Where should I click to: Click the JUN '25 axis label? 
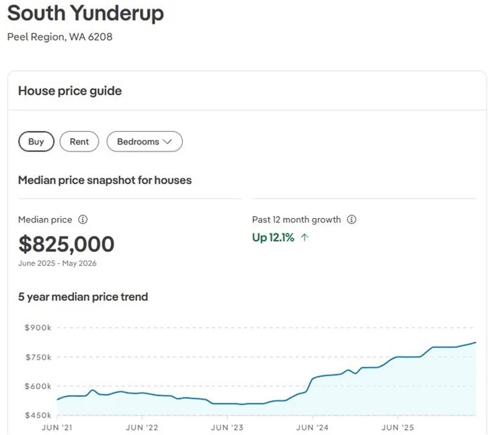[x=397, y=428]
